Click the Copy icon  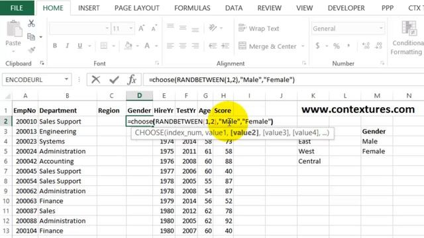[31, 36]
